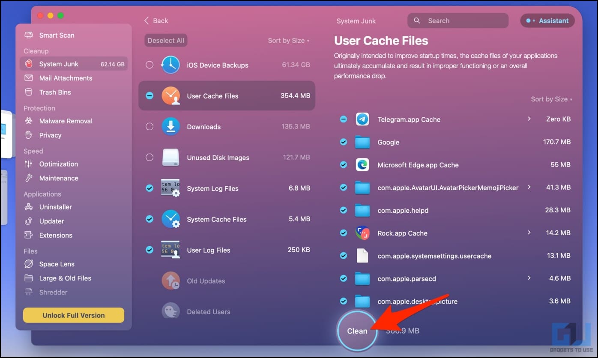The width and height of the screenshot is (598, 358).
Task: Click Unlock Full Version
Action: tap(74, 315)
